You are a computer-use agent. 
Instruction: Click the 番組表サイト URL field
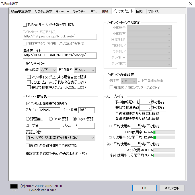pos(60,55)
